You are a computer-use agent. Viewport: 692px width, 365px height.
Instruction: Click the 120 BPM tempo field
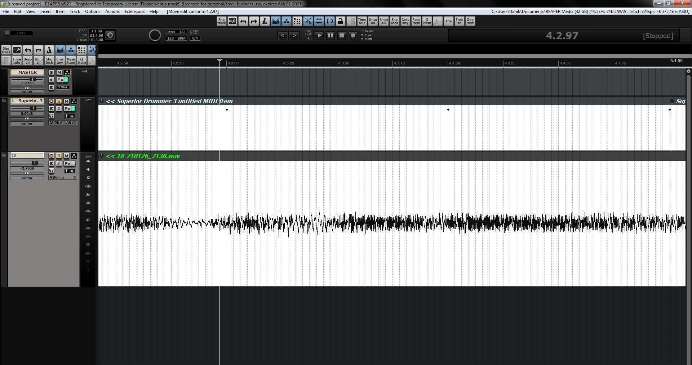pyautogui.click(x=176, y=38)
